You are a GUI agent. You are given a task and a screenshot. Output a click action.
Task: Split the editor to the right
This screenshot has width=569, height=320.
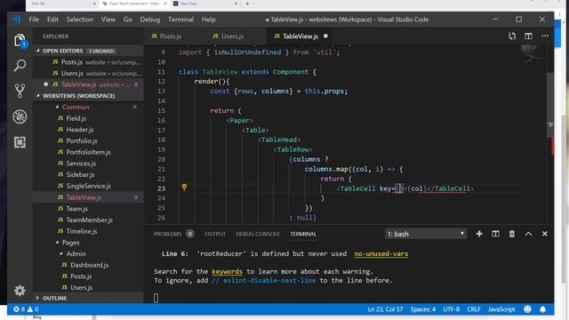(x=528, y=36)
